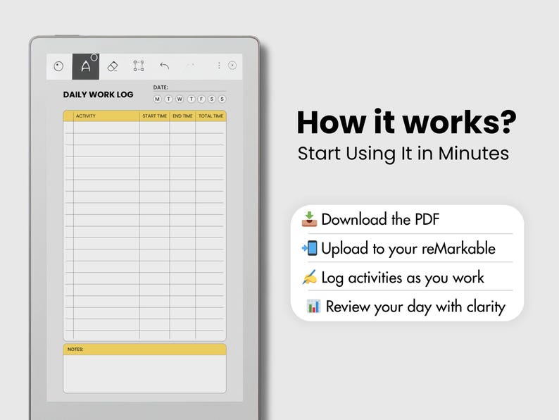Mark the M day circle
The width and height of the screenshot is (559, 420).
[157, 99]
